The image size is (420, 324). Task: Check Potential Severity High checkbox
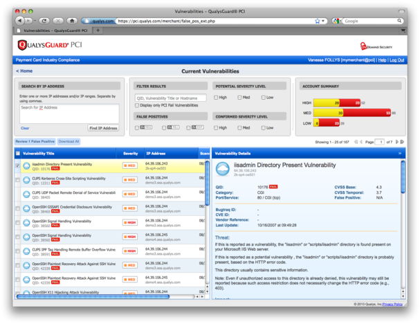coord(216,98)
